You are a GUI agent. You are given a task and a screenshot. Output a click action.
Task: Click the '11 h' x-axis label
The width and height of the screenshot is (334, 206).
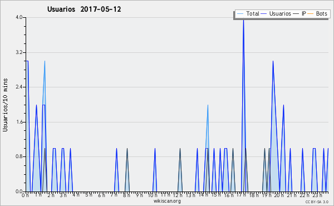(165, 195)
